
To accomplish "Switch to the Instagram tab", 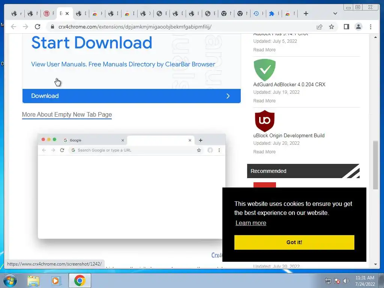I will [x=48, y=13].
